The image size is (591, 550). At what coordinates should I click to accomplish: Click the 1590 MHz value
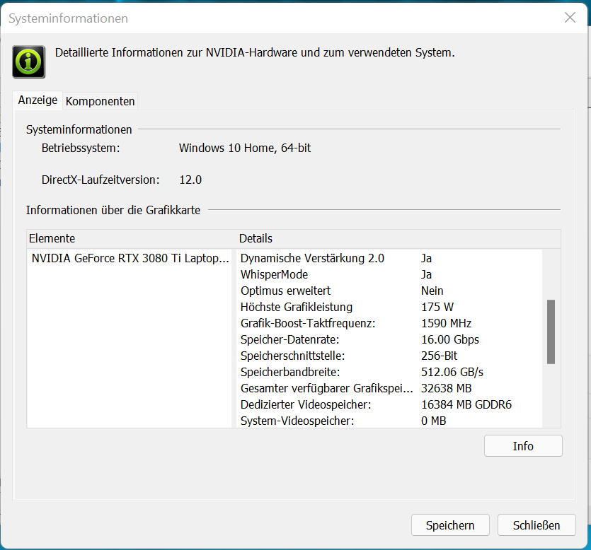447,323
